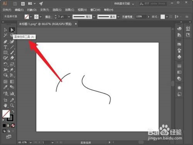Open Arrange Documents dropdown
Image resolution: width=193 pixels, height=145 pixels.
pos(32,3)
